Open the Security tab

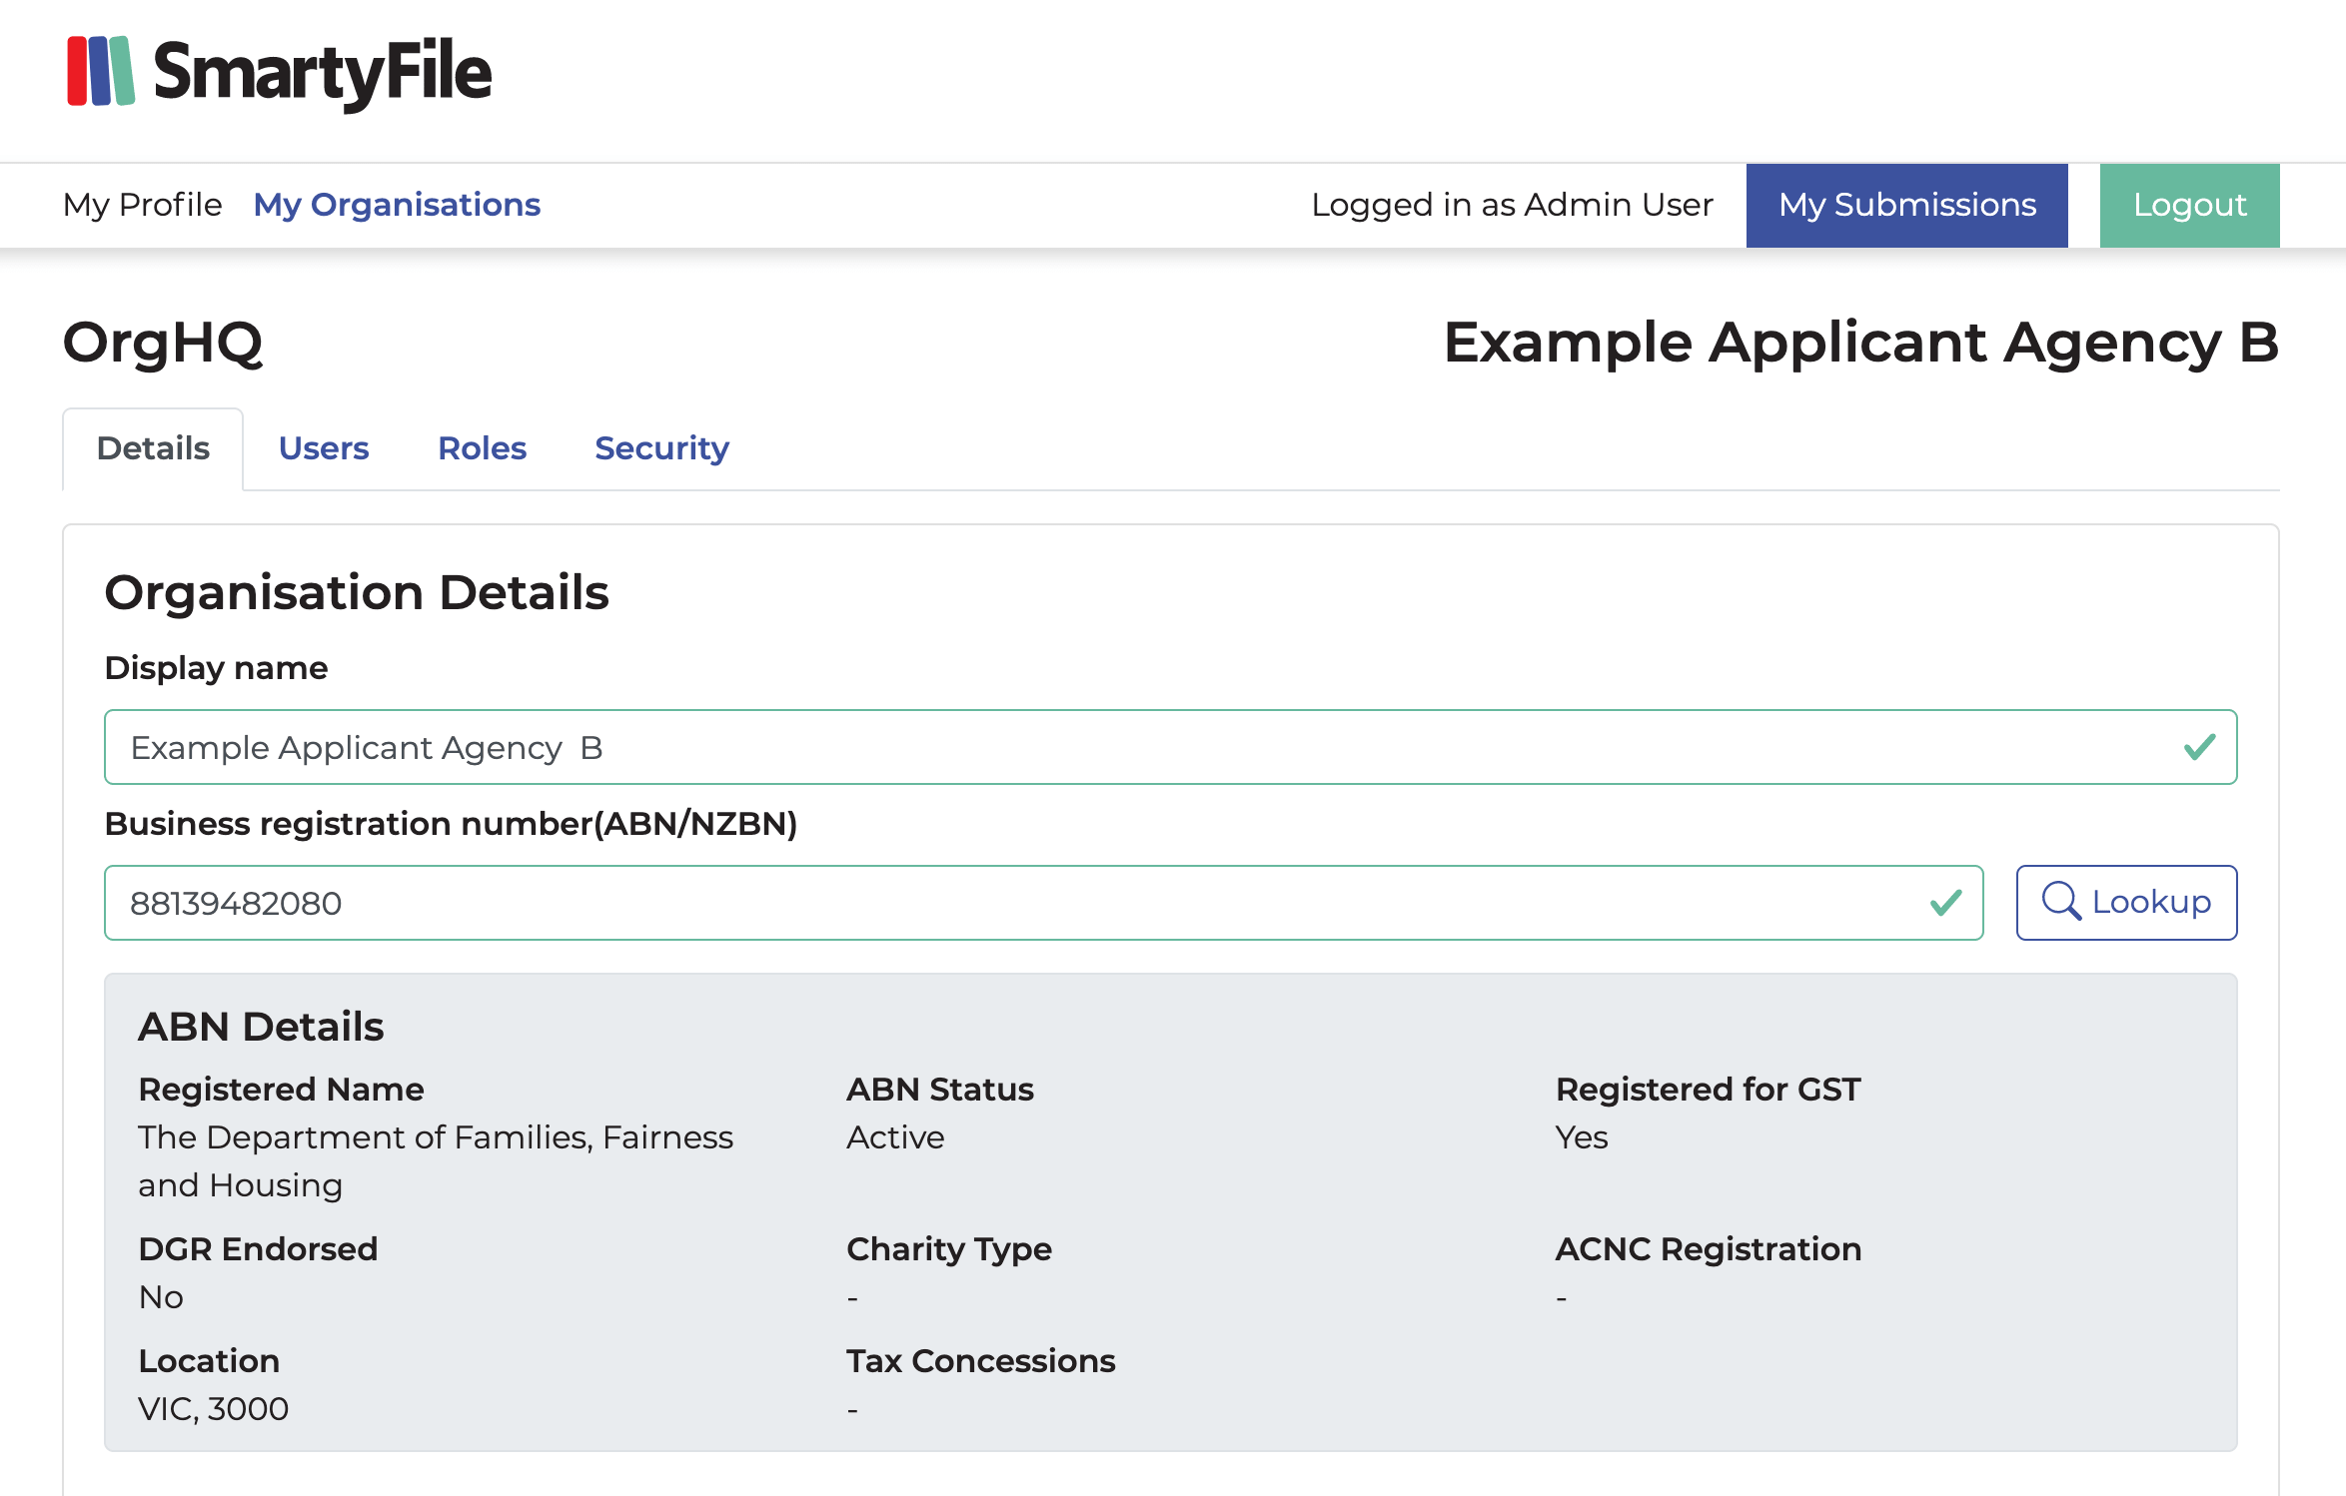pos(661,447)
